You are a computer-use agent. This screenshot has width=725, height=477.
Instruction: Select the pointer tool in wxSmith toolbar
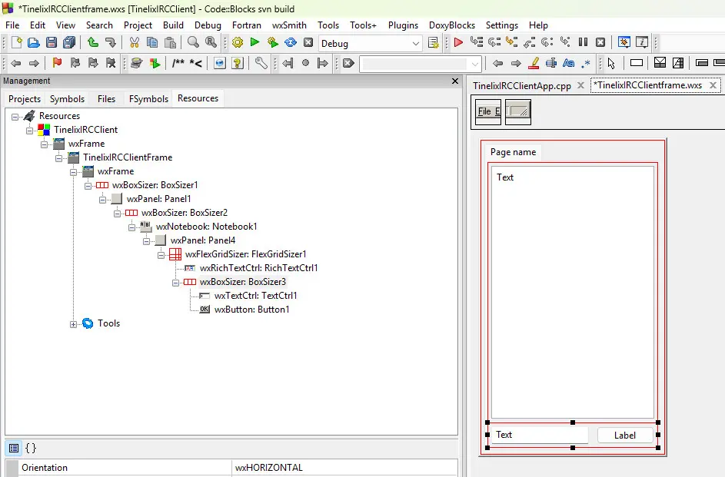tap(611, 63)
